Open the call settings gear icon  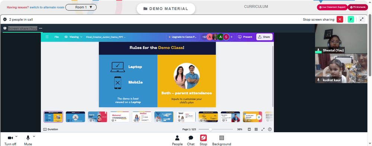pyautogui.click(x=5, y=19)
